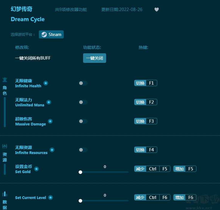Viewport: 220px width, 210px height.
Task: Click the Set Gold label
Action: tap(23, 172)
